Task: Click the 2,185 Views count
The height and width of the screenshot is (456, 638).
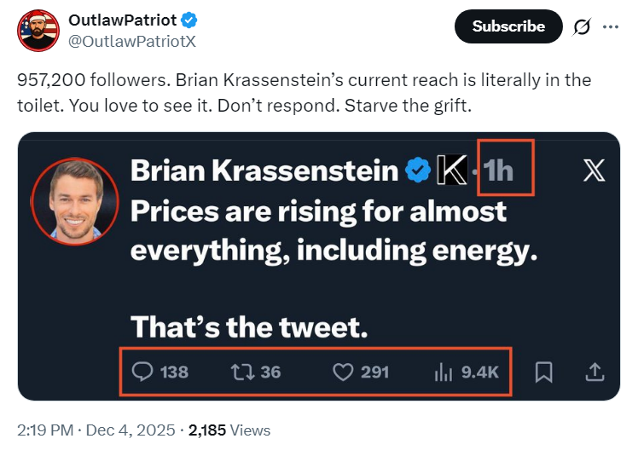Action: pyautogui.click(x=229, y=430)
